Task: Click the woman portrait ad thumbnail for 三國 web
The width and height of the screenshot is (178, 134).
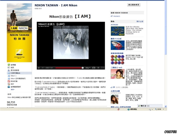Action: tap(118, 74)
